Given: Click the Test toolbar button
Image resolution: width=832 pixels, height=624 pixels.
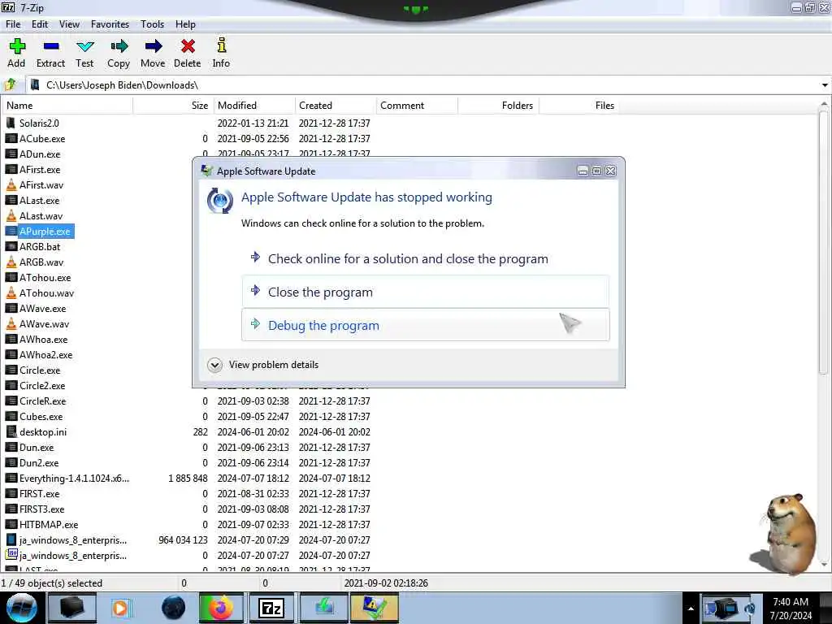Looking at the screenshot, I should pos(84,53).
